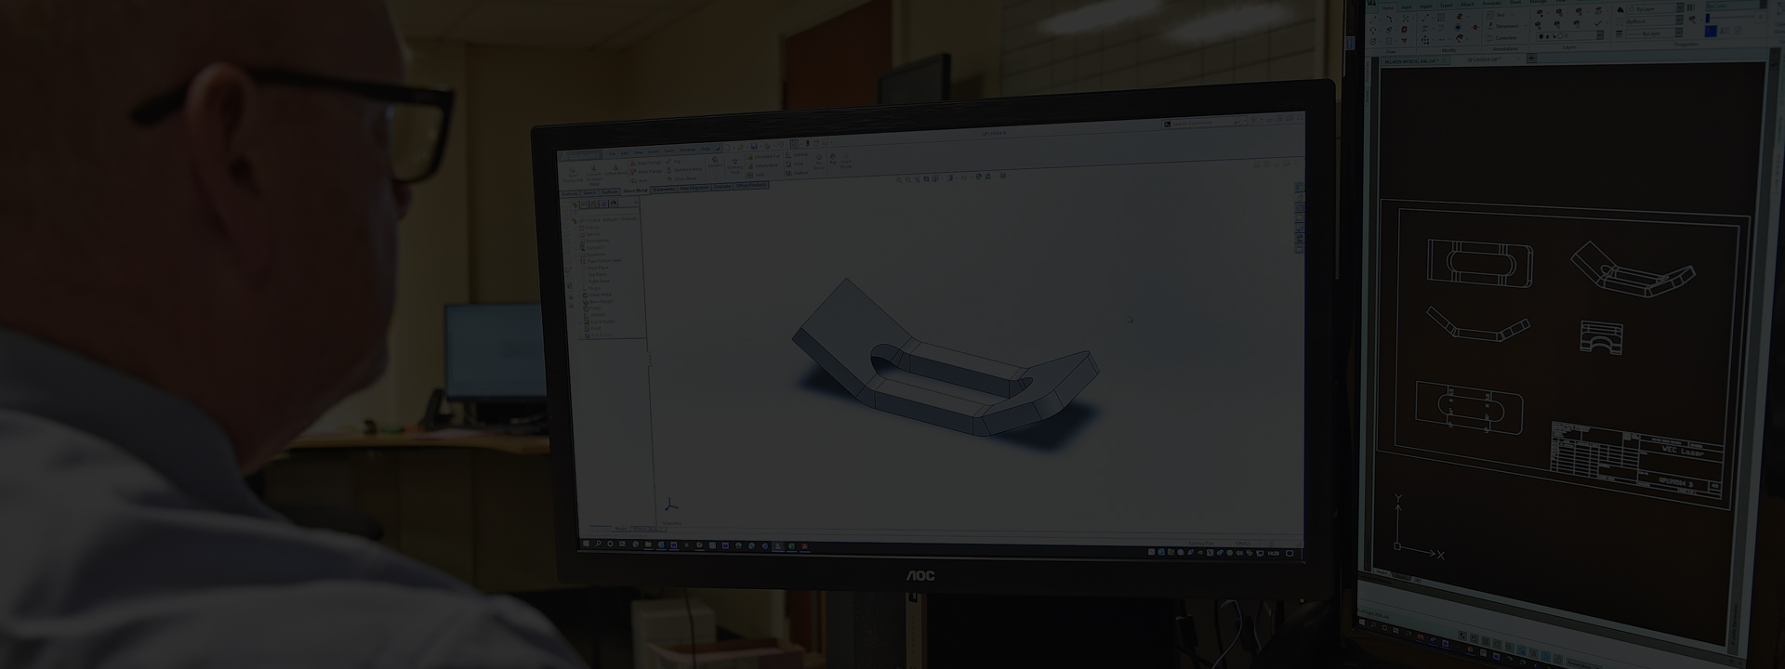This screenshot has height=669, width=1785.
Task: Select the Dimension tool in the right monitor ribbon
Action: tap(1503, 26)
